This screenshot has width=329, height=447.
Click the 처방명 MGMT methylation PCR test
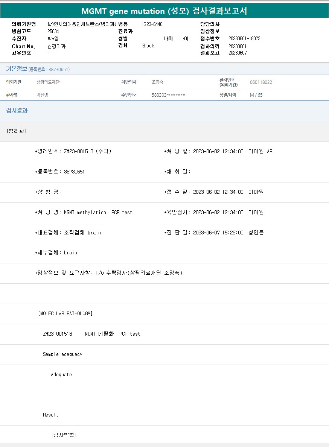pos(98,213)
